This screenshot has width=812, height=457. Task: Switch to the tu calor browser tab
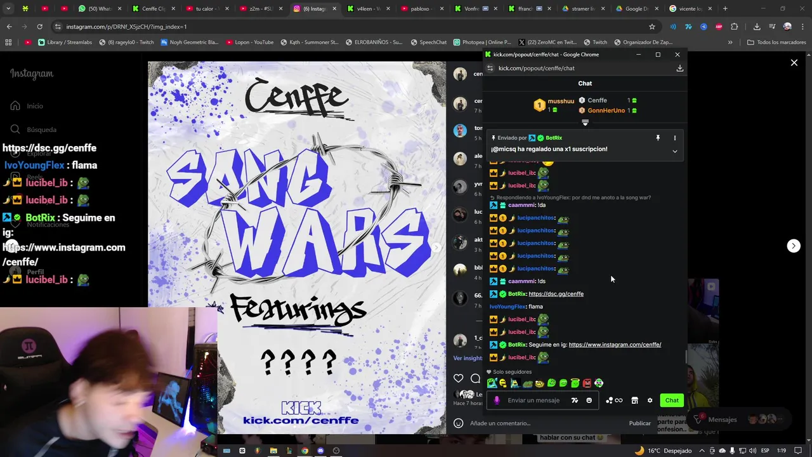click(209, 9)
